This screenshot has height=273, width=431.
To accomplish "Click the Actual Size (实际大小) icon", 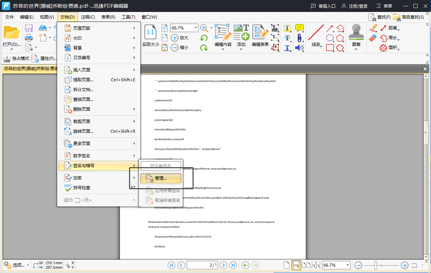I will click(x=151, y=32).
